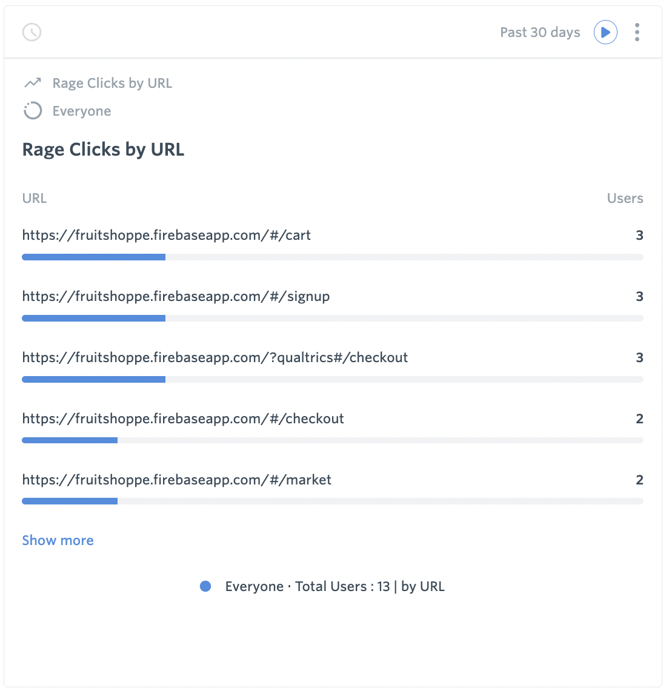669x694 pixels.
Task: Click the clock history icon
Action: 32,32
